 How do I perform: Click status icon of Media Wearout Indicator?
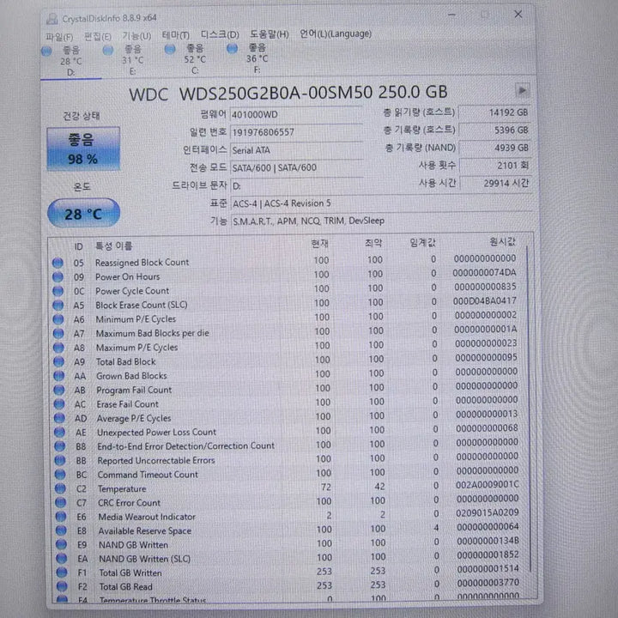point(61,517)
